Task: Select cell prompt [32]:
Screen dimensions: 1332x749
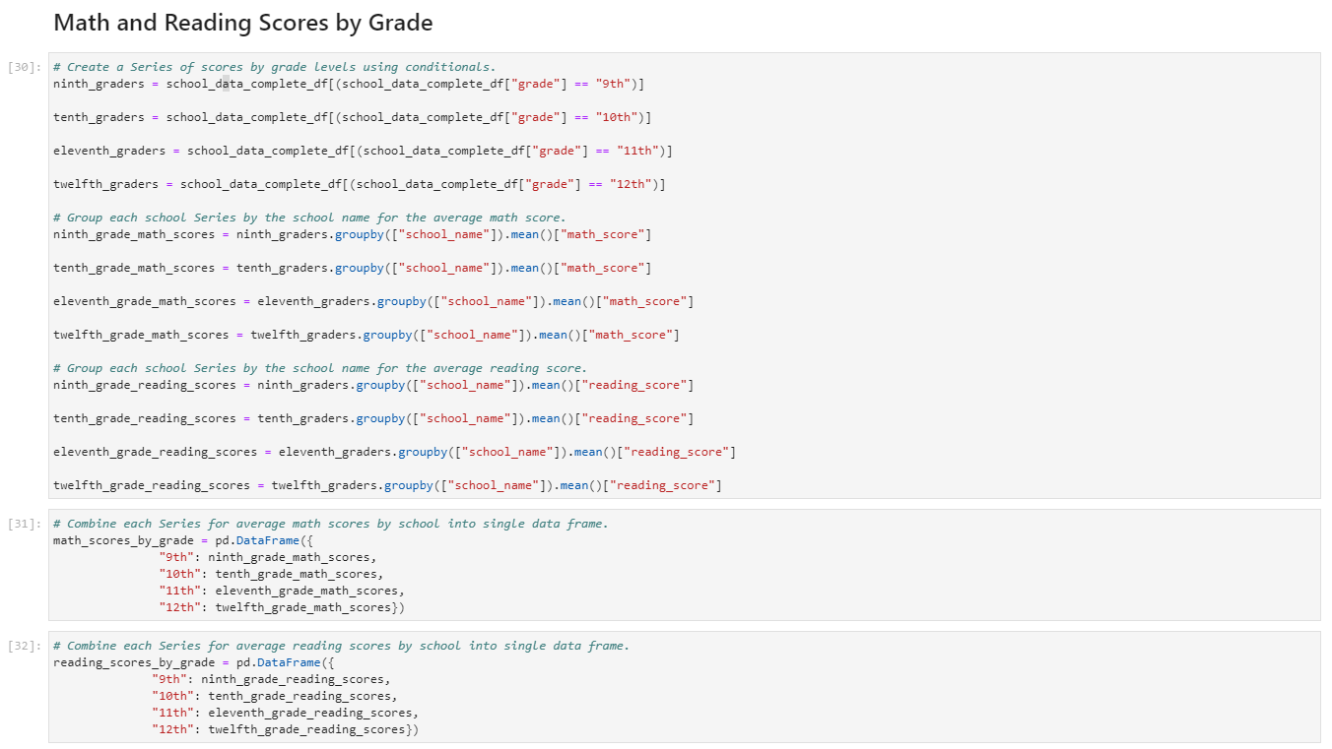Action: point(25,646)
